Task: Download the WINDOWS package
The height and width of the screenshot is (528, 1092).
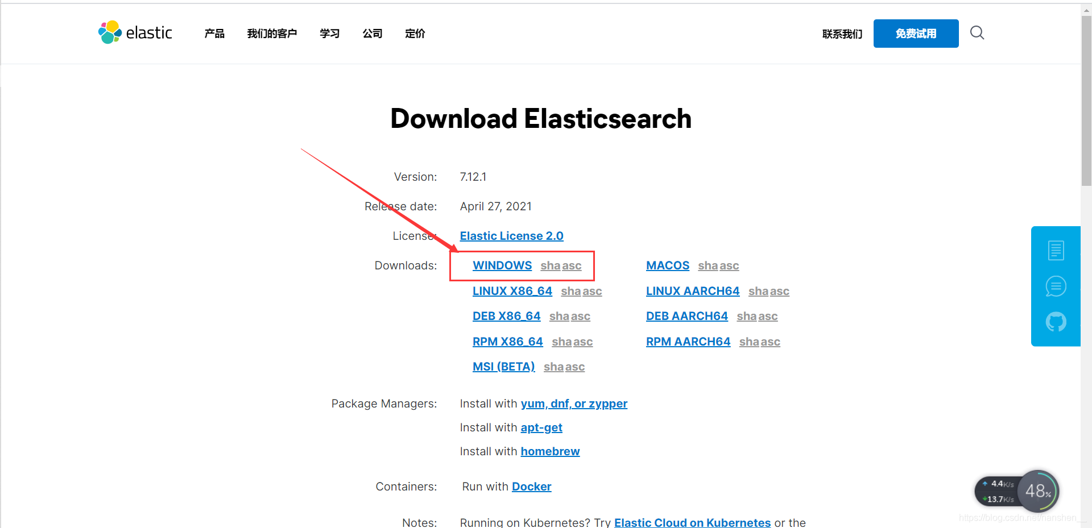Action: pyautogui.click(x=502, y=265)
